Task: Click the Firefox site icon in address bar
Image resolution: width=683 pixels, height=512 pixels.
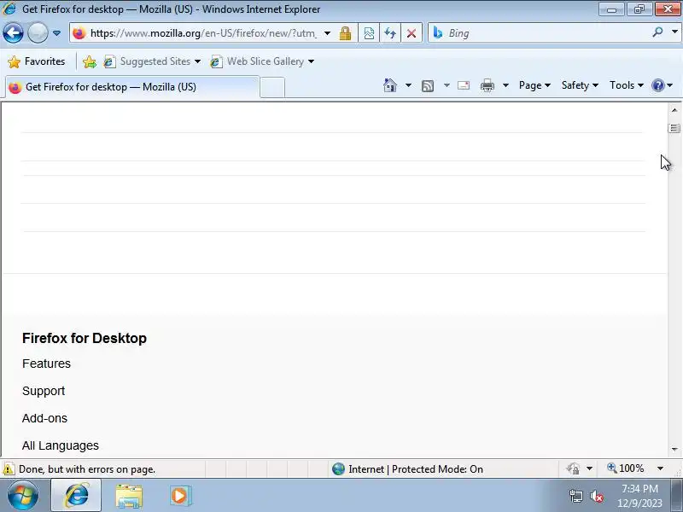Action: [79, 33]
